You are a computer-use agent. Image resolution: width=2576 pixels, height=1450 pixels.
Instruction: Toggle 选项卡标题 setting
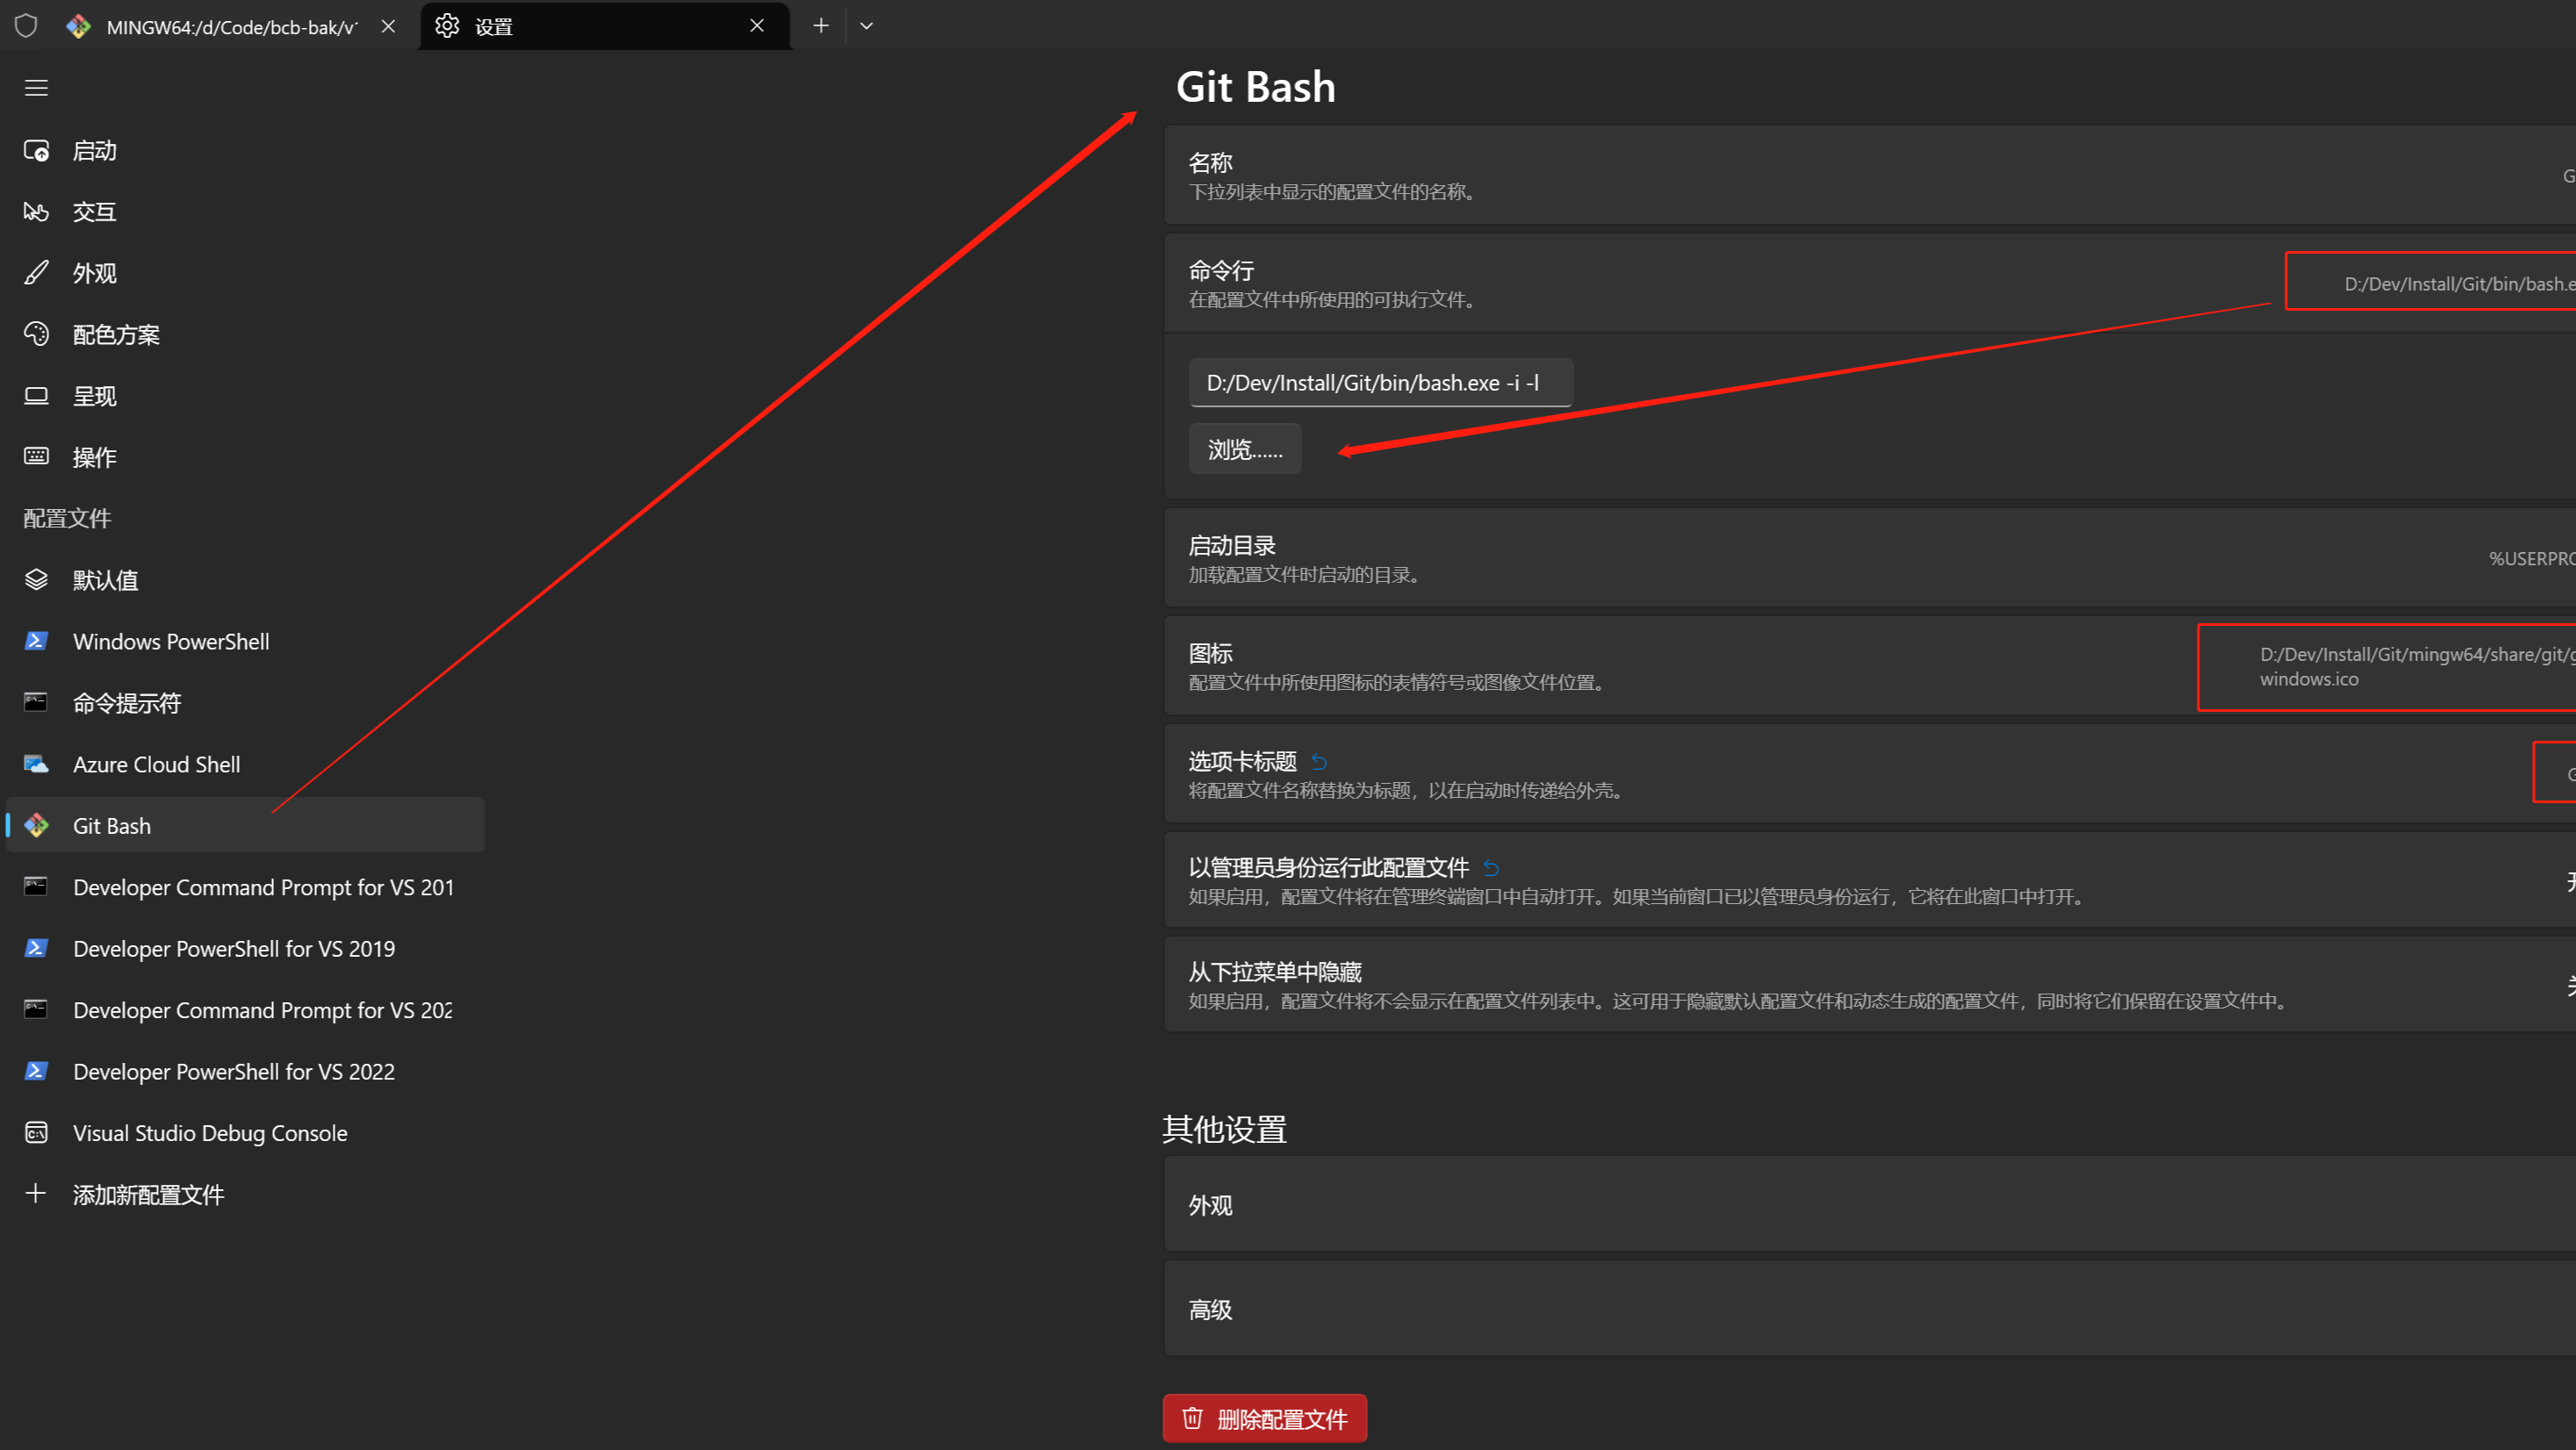2569,772
